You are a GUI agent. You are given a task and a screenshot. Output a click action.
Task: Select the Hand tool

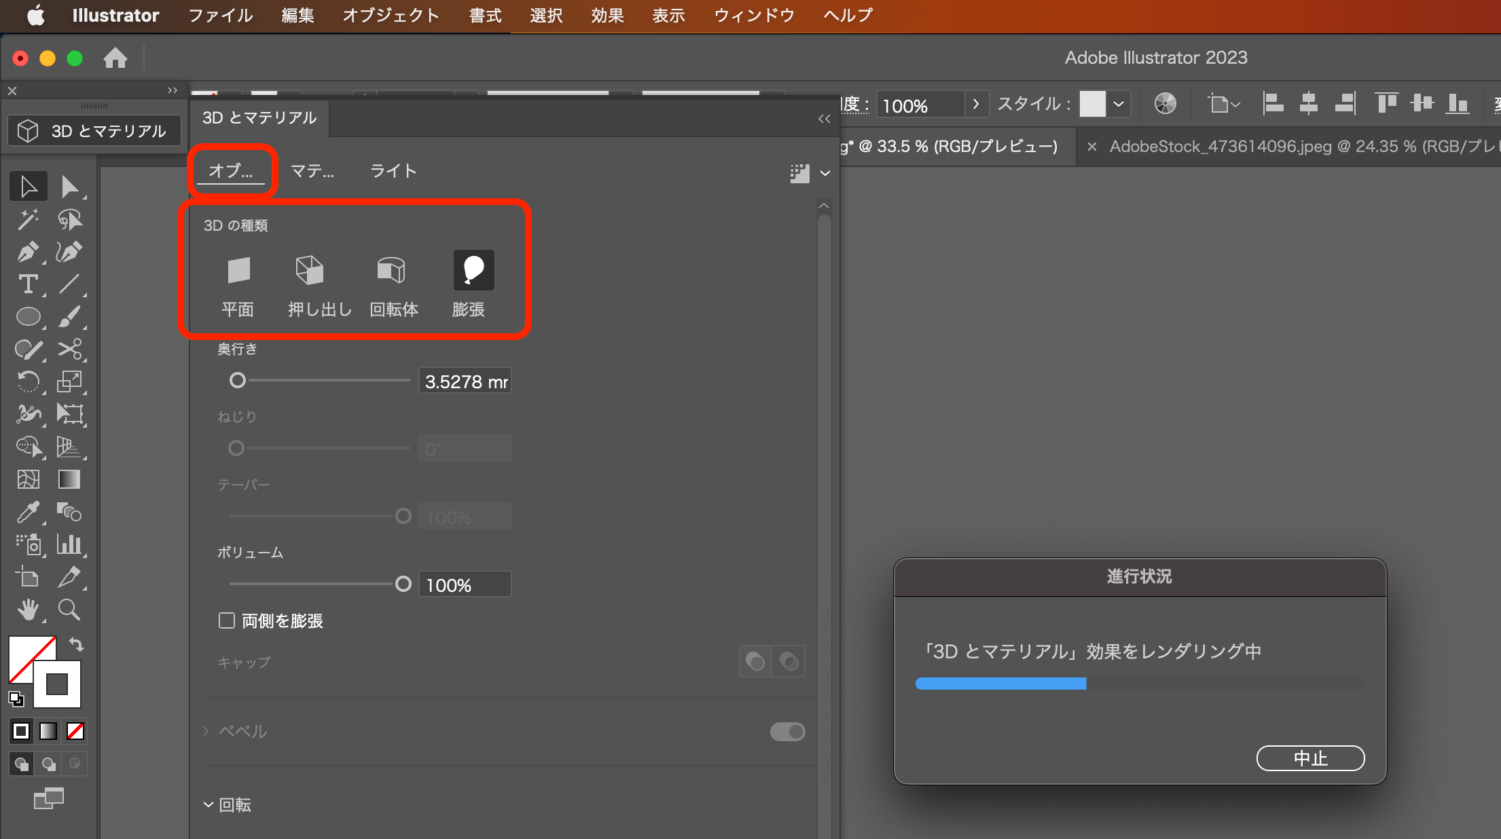point(28,609)
